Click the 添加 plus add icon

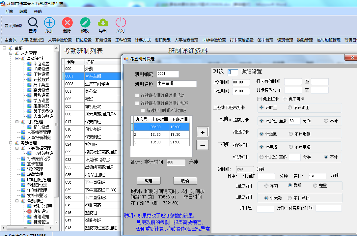click(49, 23)
